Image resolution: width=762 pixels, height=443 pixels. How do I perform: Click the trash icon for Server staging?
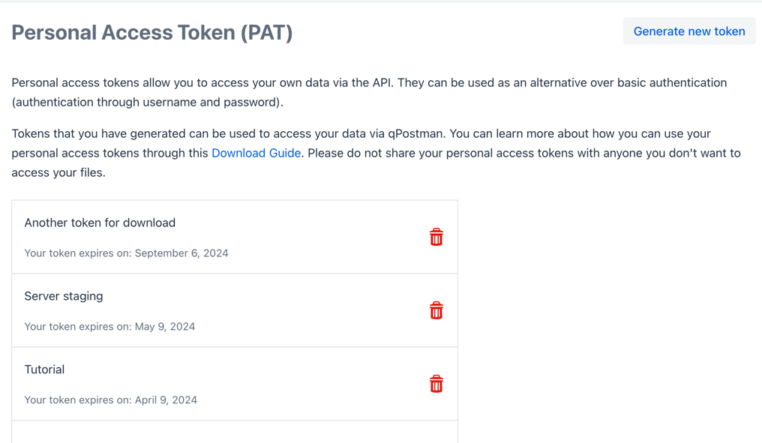[436, 310]
